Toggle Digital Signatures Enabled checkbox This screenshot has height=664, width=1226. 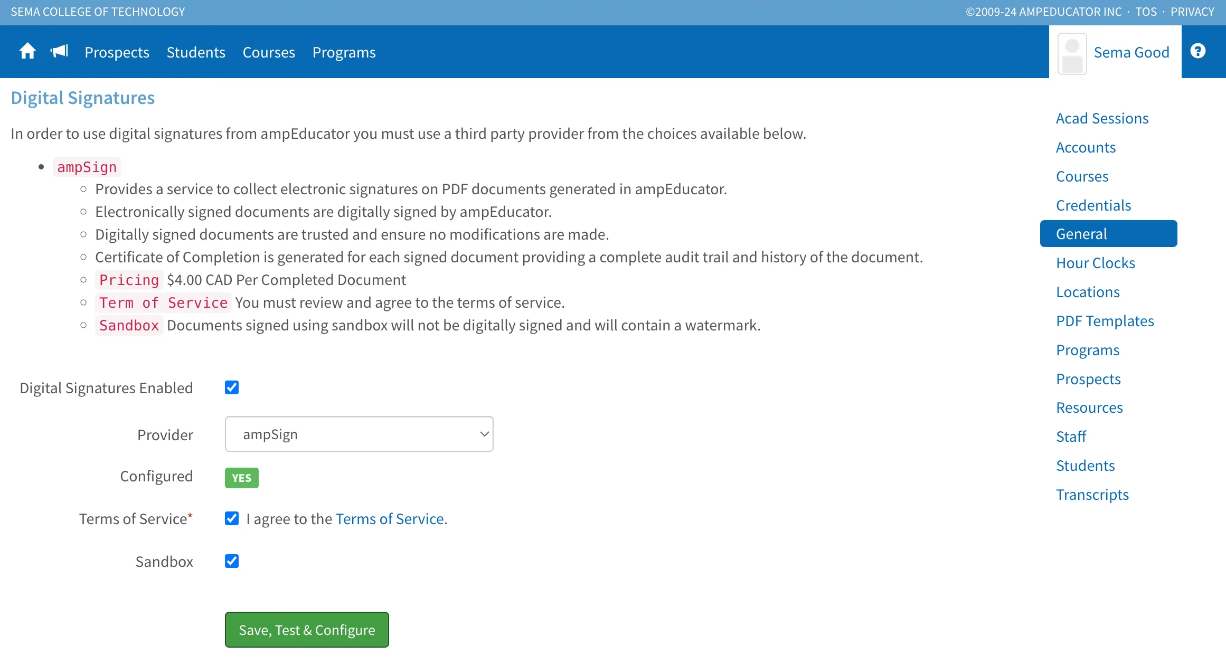232,387
